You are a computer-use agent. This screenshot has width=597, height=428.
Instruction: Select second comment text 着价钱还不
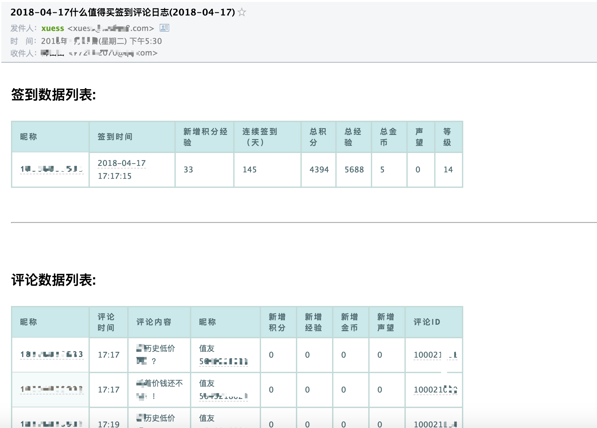coord(163,383)
